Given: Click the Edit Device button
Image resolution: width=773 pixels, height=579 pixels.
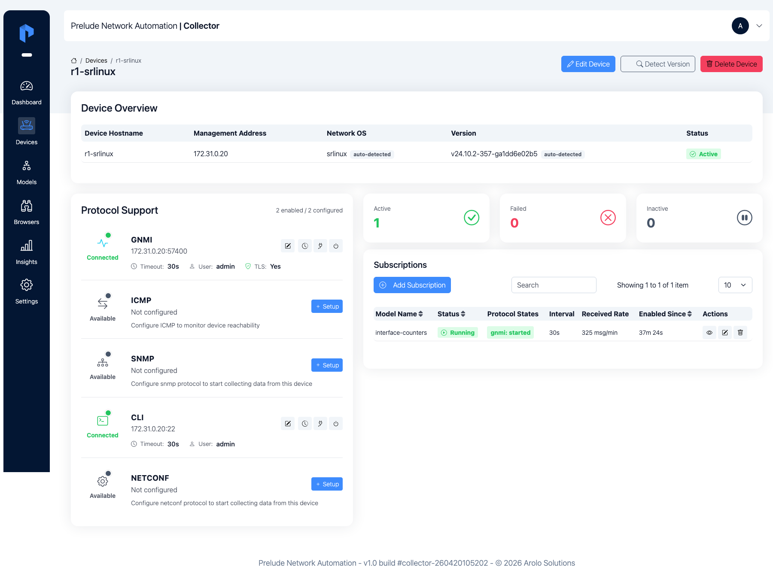Looking at the screenshot, I should tap(588, 64).
